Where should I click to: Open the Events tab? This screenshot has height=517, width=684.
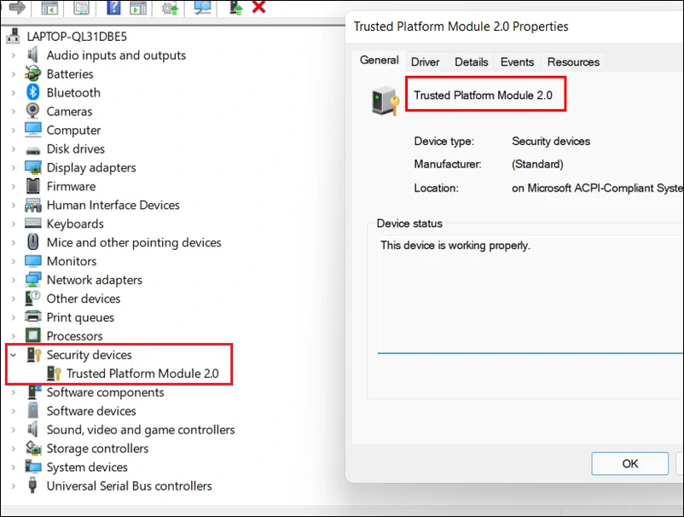[517, 61]
